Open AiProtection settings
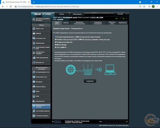This screenshot has width=160, height=128. tap(41, 43)
